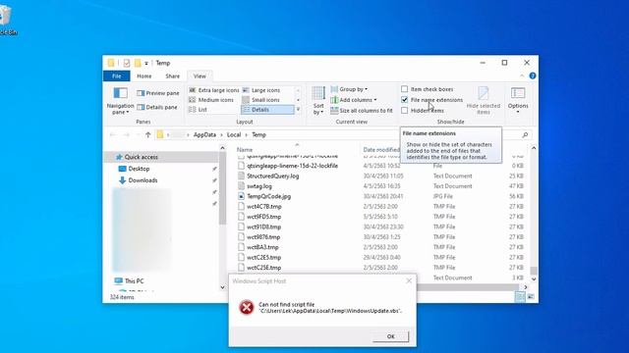The image size is (629, 353).
Task: Click OK in the Script Host dialog
Action: pos(391,336)
